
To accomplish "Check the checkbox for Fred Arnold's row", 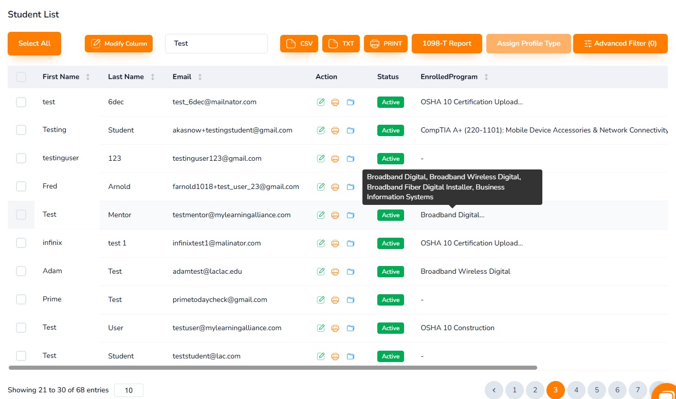I will 21,186.
